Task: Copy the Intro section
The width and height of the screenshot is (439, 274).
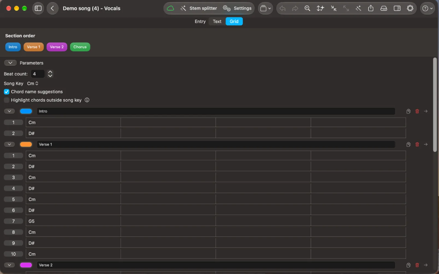Action: [x=409, y=111]
